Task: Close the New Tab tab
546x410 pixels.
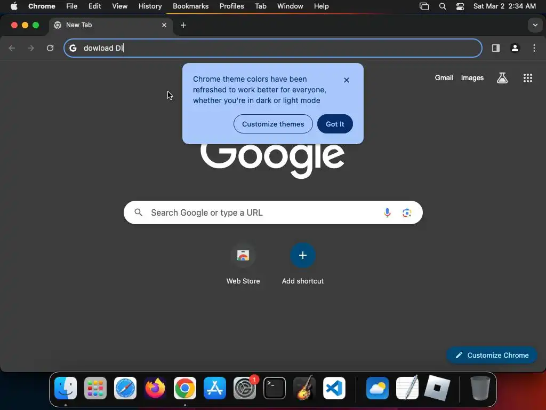Action: [164, 25]
